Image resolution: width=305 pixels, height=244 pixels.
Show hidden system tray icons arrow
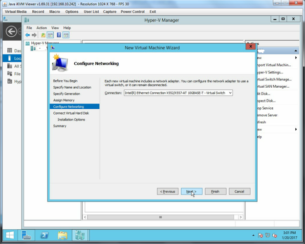click(253, 235)
